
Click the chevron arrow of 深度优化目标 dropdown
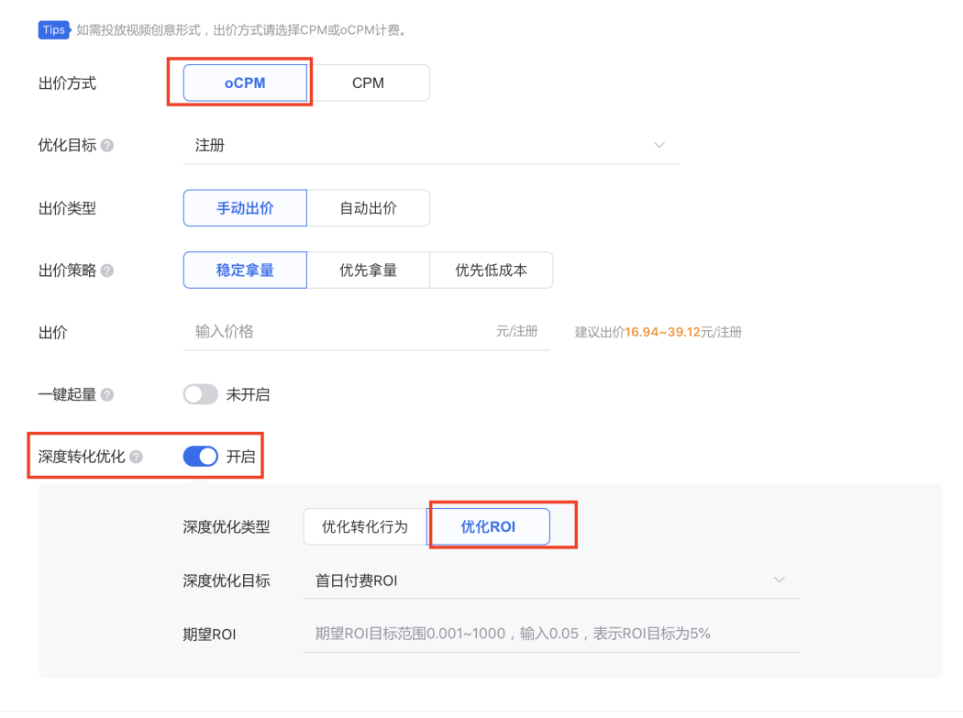pos(780,580)
